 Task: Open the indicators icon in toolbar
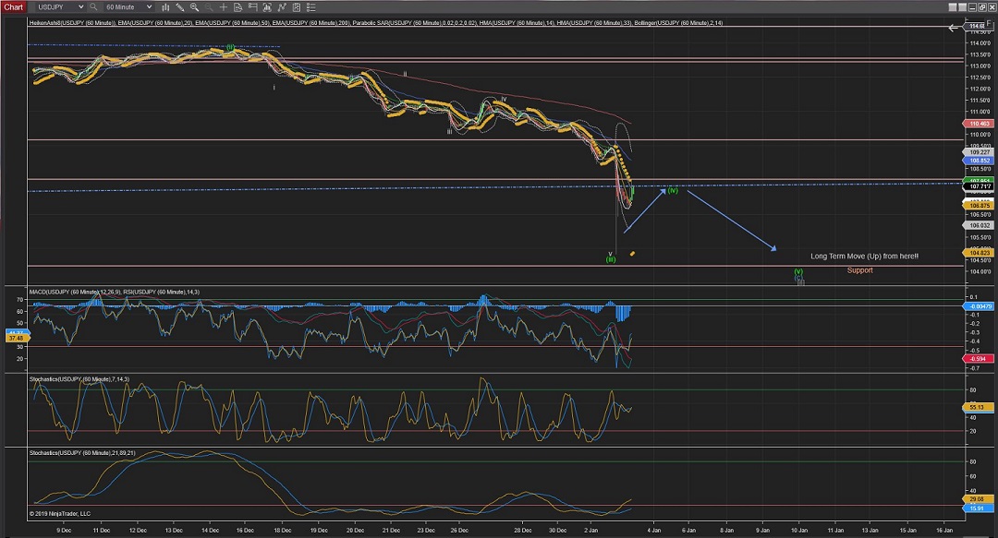point(282,7)
